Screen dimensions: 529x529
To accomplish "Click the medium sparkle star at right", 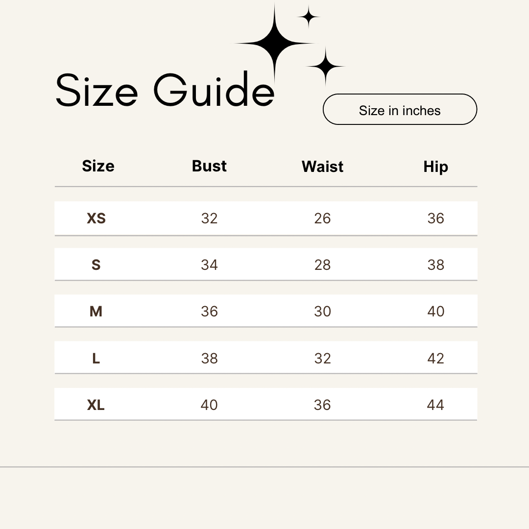I will pyautogui.click(x=325, y=66).
